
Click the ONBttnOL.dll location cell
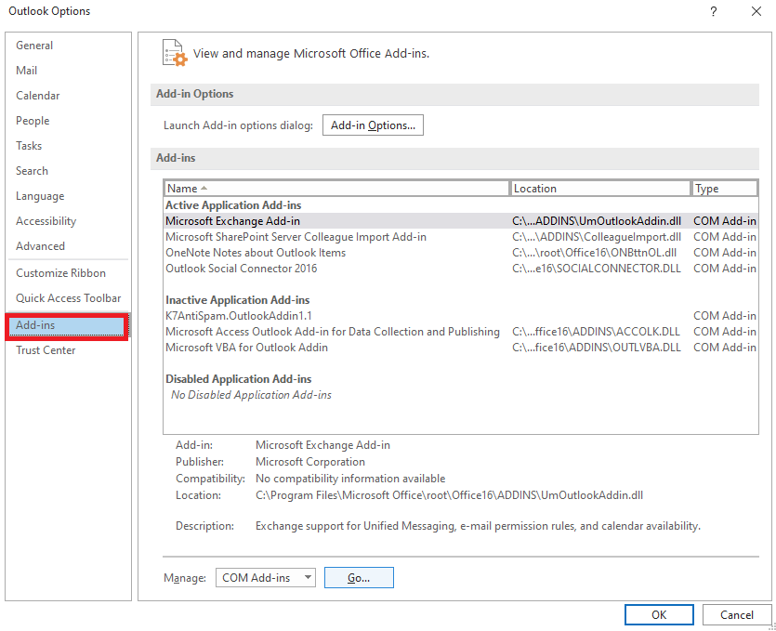[594, 253]
